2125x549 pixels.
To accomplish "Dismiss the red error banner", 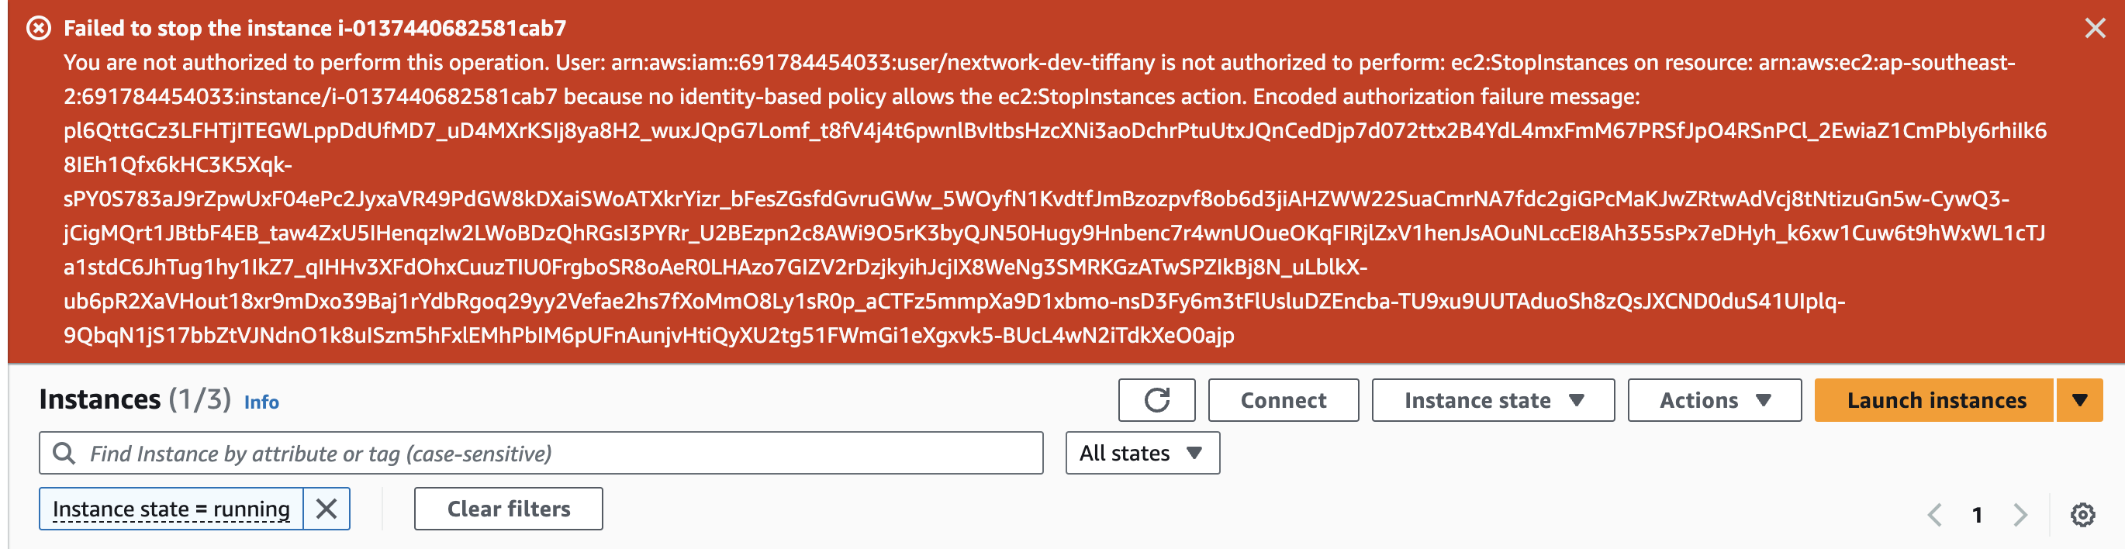I will coord(2095,29).
